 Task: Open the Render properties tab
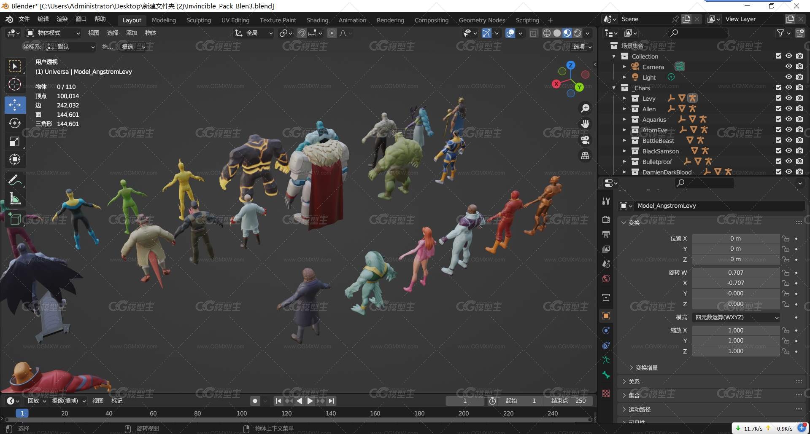[606, 220]
